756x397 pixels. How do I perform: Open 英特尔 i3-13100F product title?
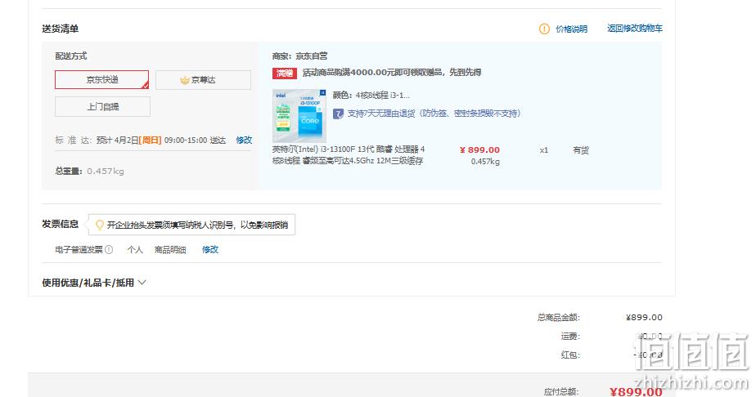[349, 155]
